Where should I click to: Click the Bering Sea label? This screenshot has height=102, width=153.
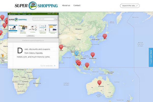[x=135, y=17]
